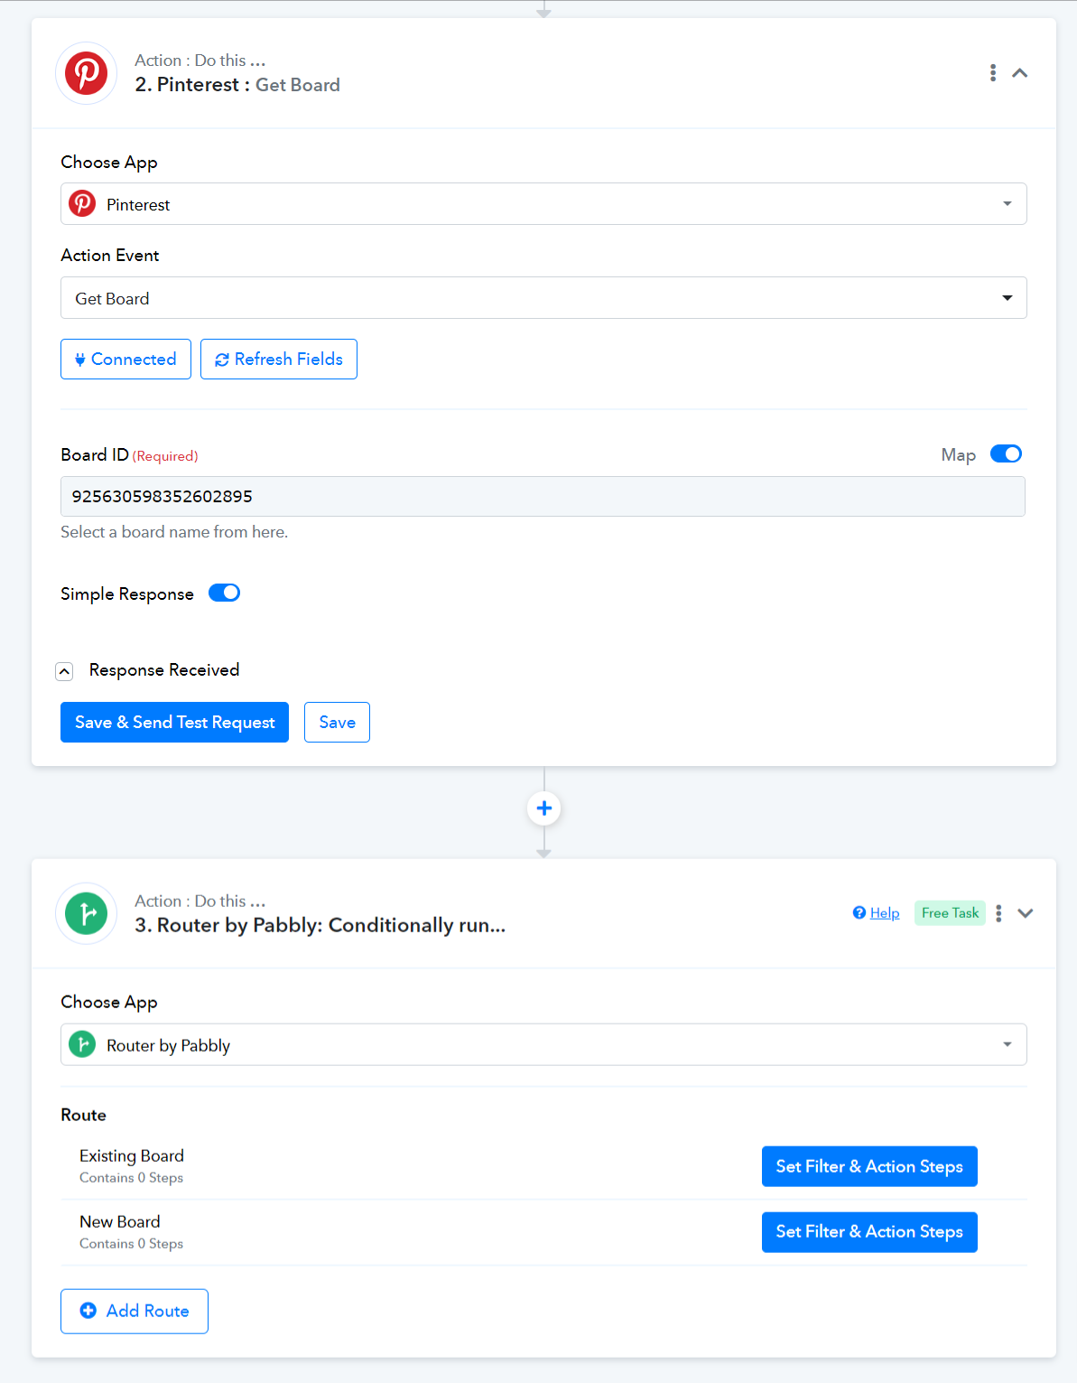Click the Refresh Fields button
The image size is (1077, 1383).
click(279, 360)
